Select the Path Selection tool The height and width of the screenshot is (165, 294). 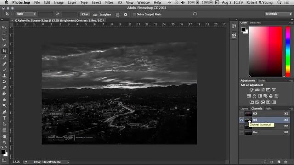tap(4, 124)
